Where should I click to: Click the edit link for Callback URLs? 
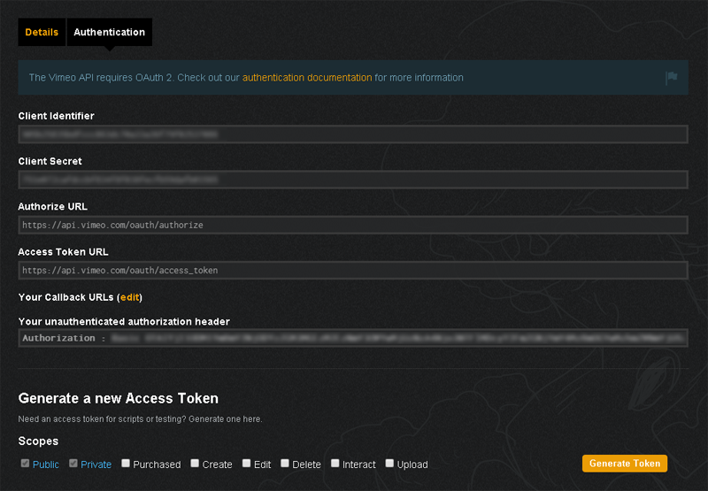pyautogui.click(x=129, y=297)
